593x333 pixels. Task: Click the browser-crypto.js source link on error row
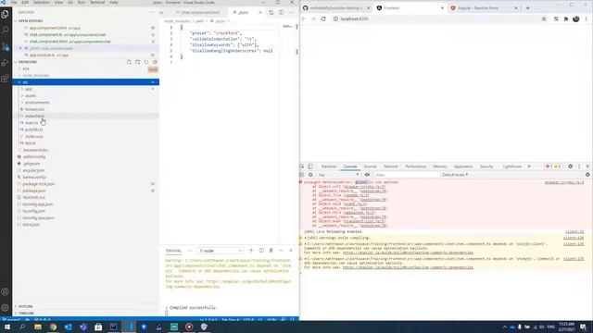pyautogui.click(x=564, y=182)
